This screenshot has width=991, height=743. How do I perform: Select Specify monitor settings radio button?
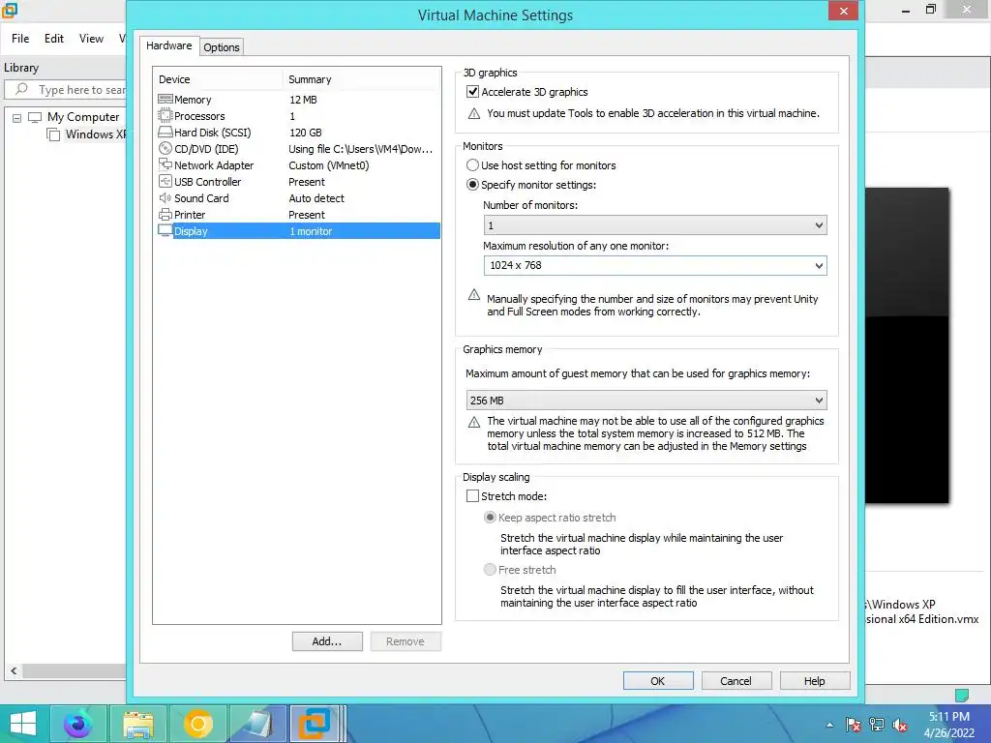pyautogui.click(x=472, y=185)
